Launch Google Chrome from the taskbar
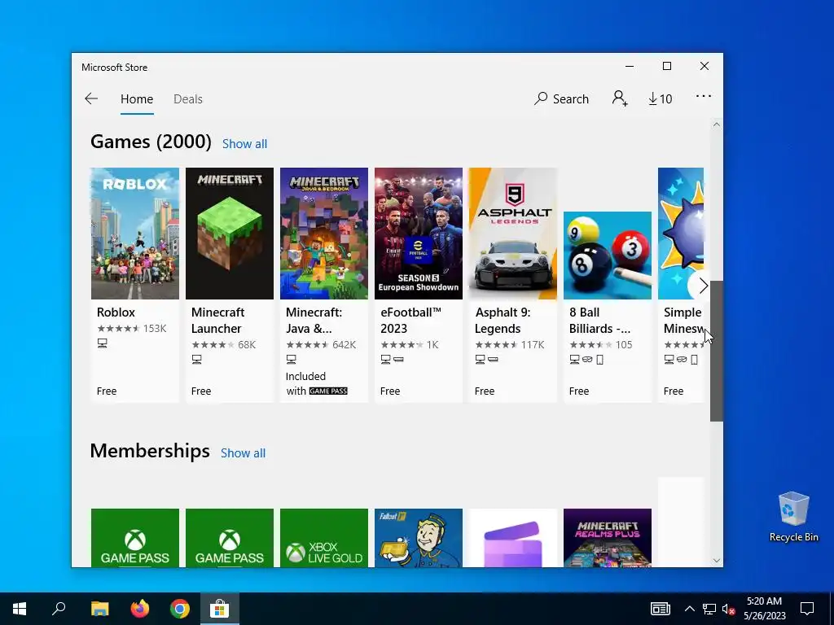 (180, 609)
